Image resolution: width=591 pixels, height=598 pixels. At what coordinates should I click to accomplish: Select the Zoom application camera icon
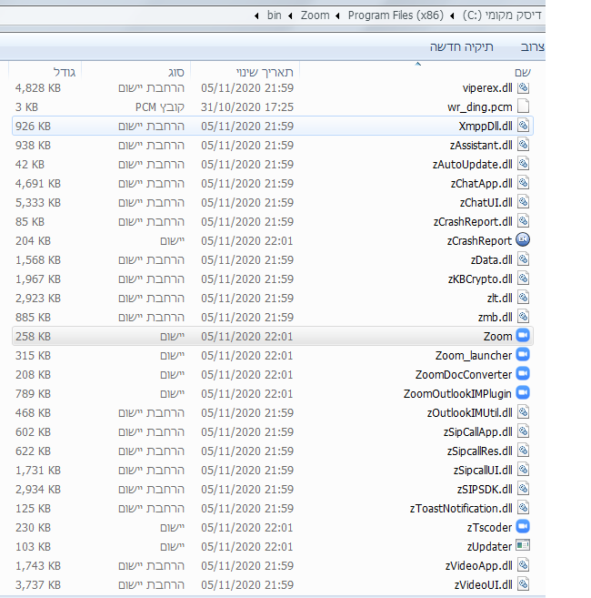pyautogui.click(x=523, y=336)
